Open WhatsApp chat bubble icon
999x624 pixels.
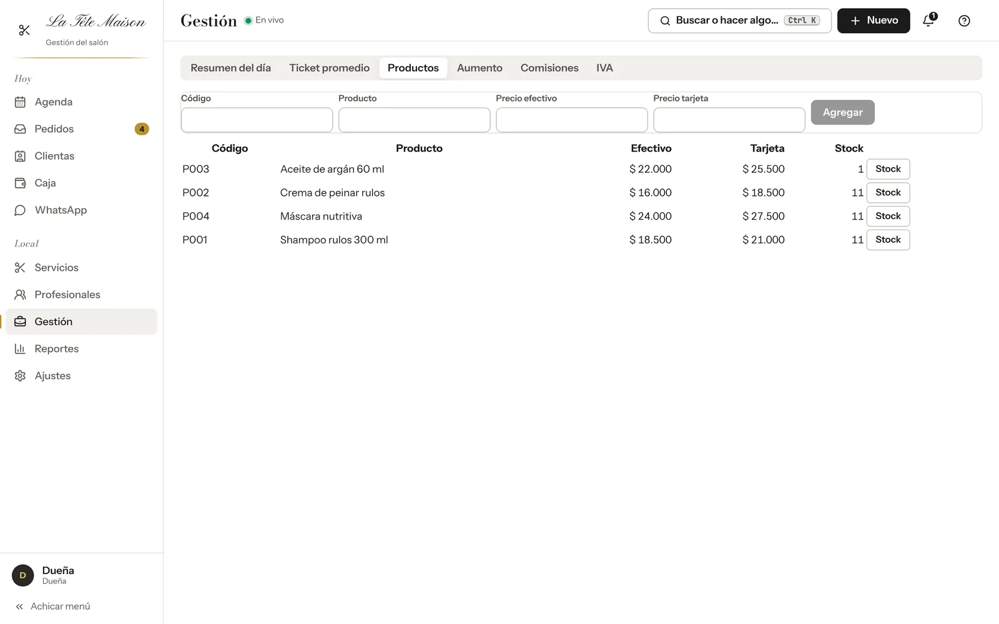click(x=20, y=210)
